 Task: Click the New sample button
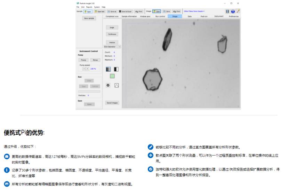(89, 18)
